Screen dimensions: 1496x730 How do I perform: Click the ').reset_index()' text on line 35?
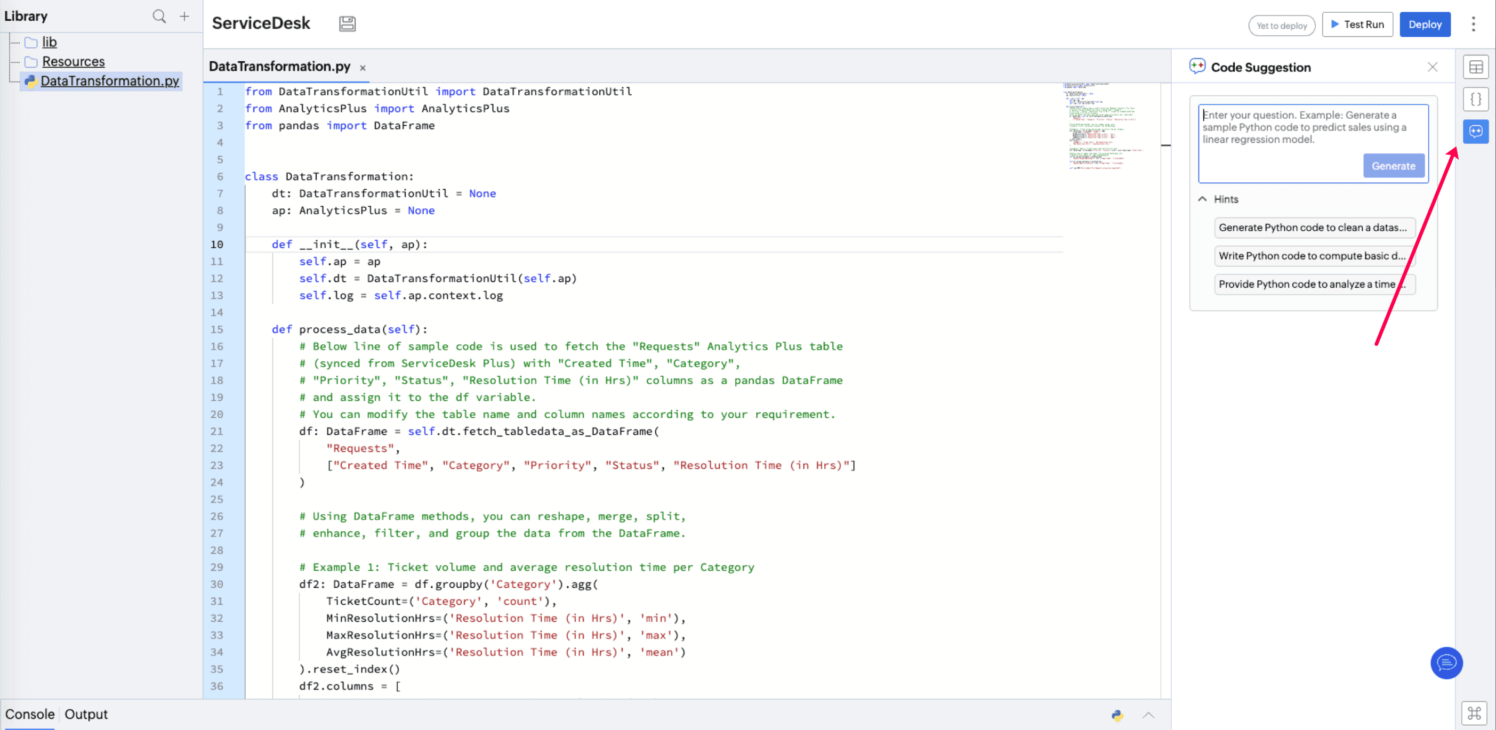click(349, 669)
